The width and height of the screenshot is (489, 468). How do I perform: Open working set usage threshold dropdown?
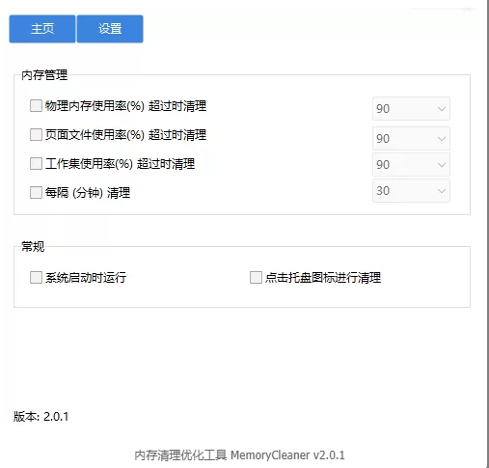(x=411, y=165)
